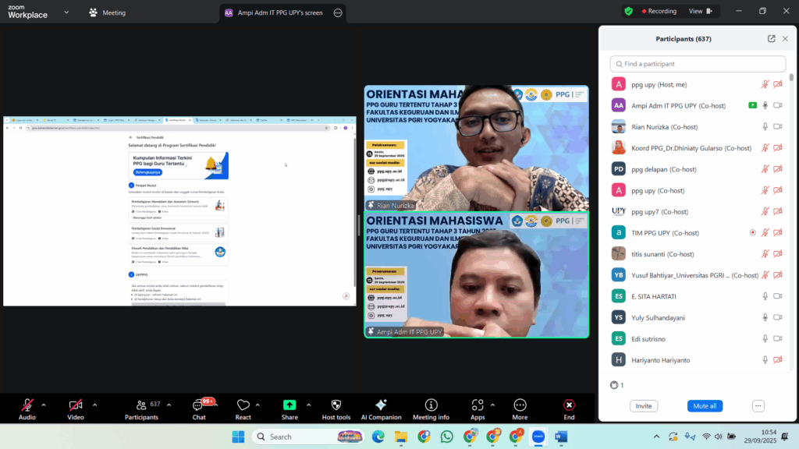Click the green Share screen icon
The height and width of the screenshot is (449, 799).
click(x=289, y=405)
